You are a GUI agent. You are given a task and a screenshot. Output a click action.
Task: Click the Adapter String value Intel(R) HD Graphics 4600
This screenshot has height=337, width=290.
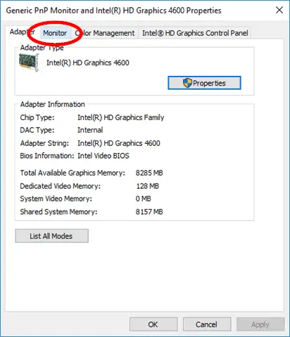pyautogui.click(x=119, y=143)
